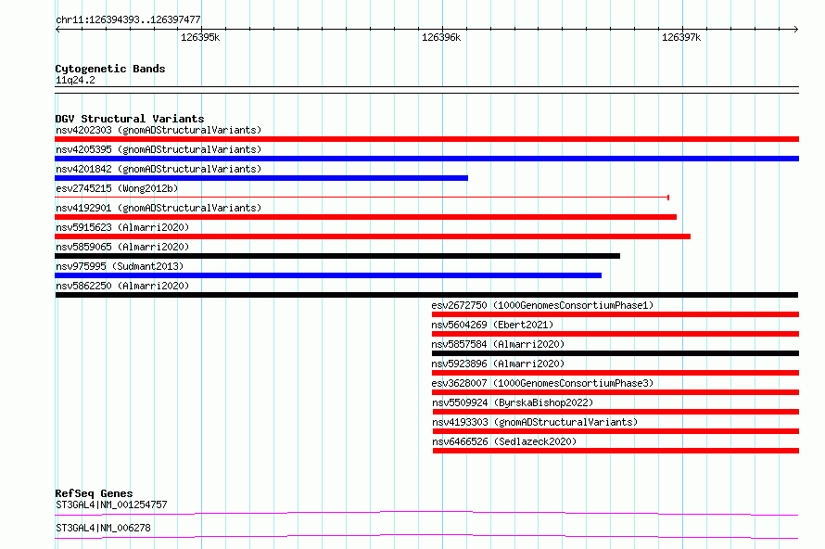Click the 126395k ruler tick label

[200, 37]
